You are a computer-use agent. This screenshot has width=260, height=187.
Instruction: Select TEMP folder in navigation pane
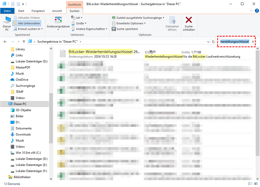[19, 92]
